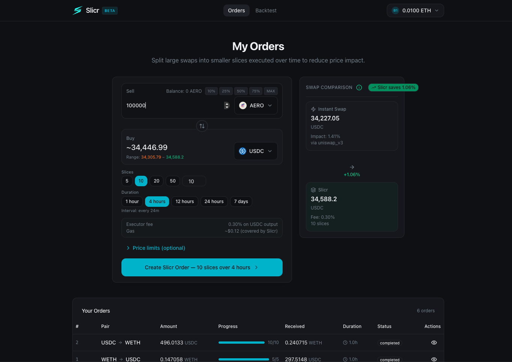Open the Swap Comparison info icon

359,88
